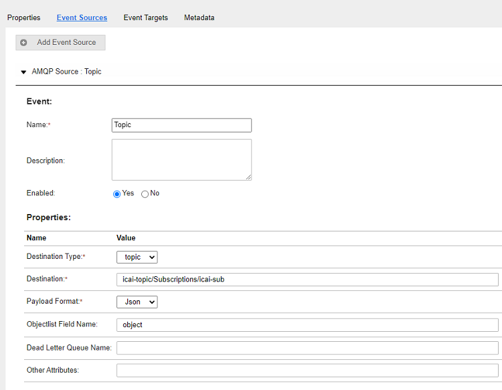The width and height of the screenshot is (502, 390).
Task: Click the plus icon on Add Event Source
Action: coord(23,43)
